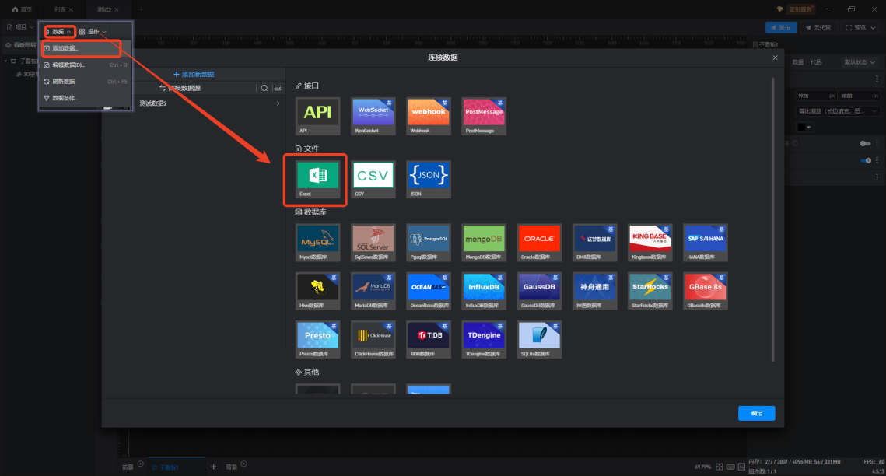Select the TiDB database tile
The width and height of the screenshot is (886, 476).
pos(428,338)
